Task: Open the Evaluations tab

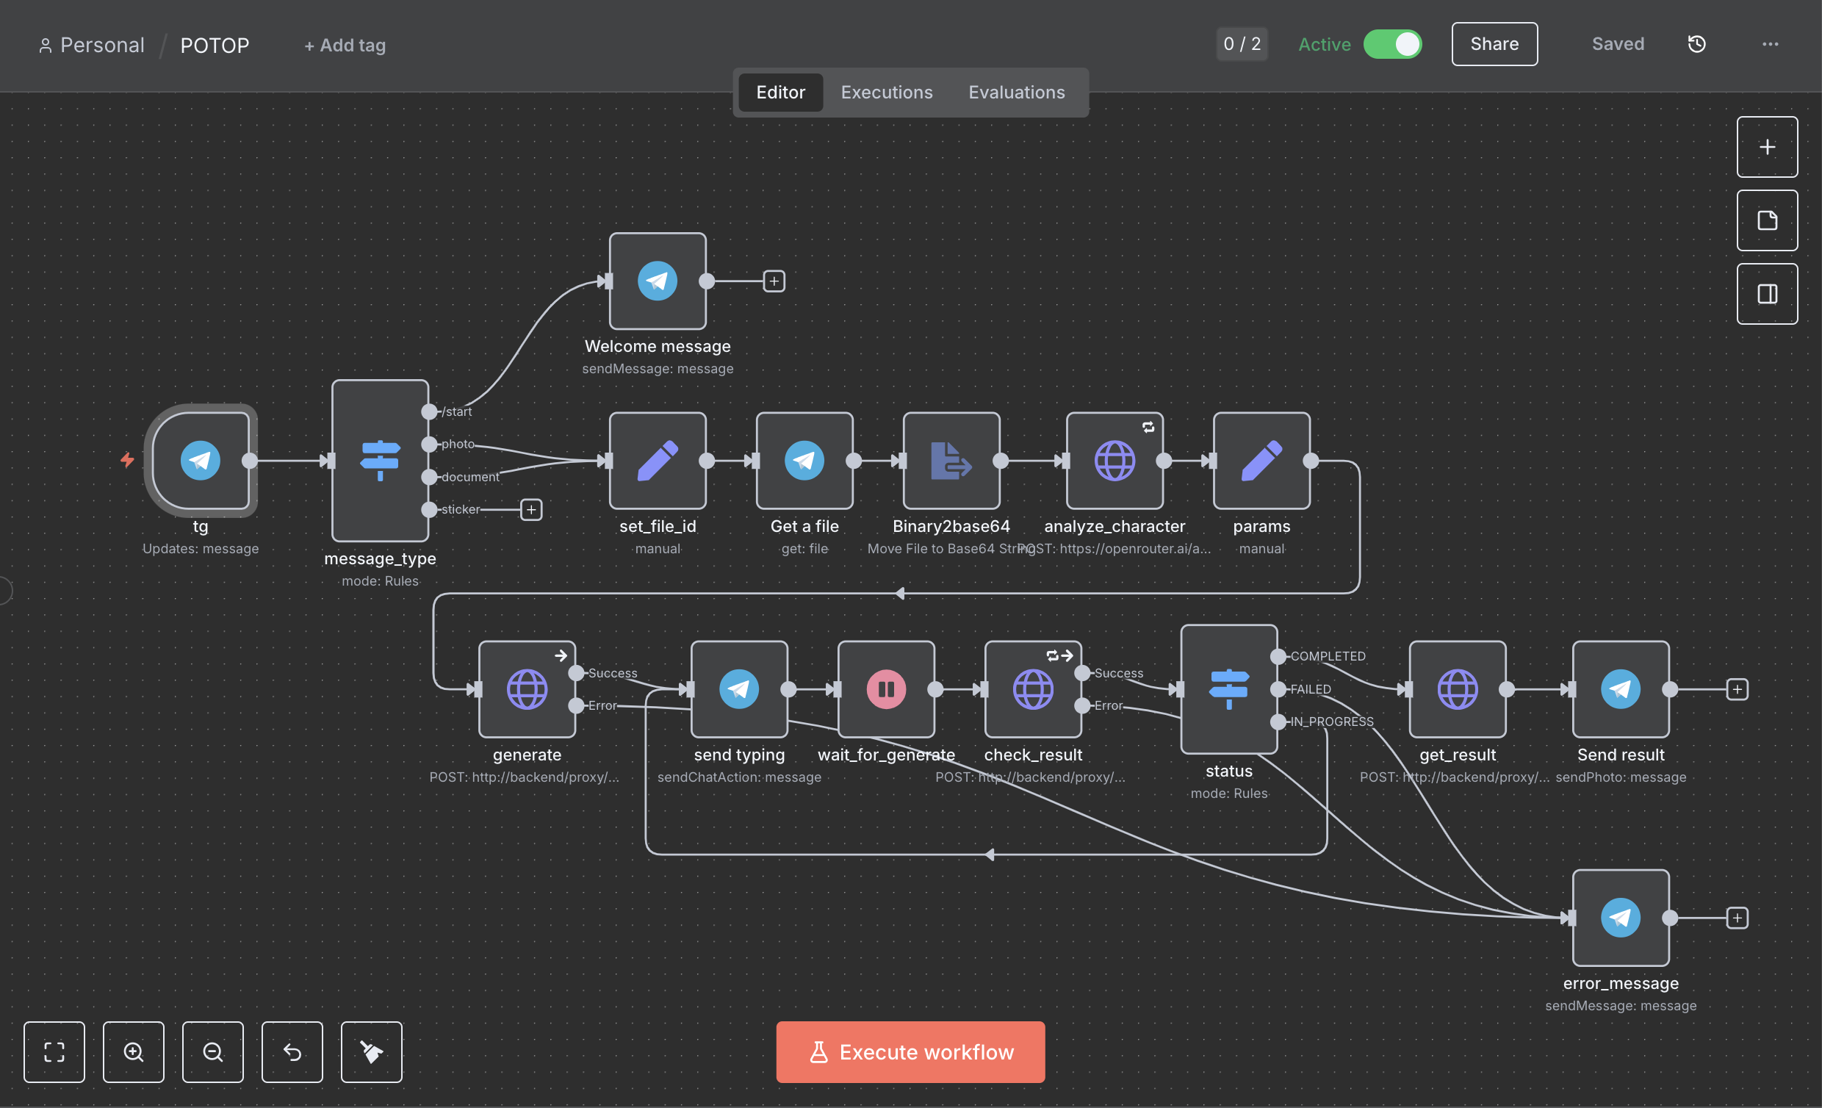Action: point(1016,93)
